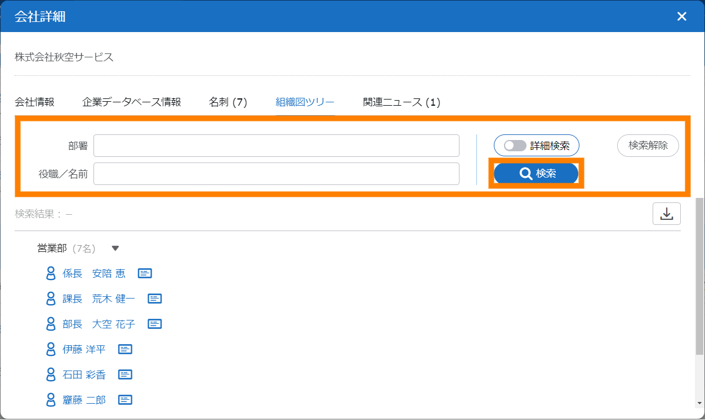Click the vertical scrollbar of the list

pos(699,281)
